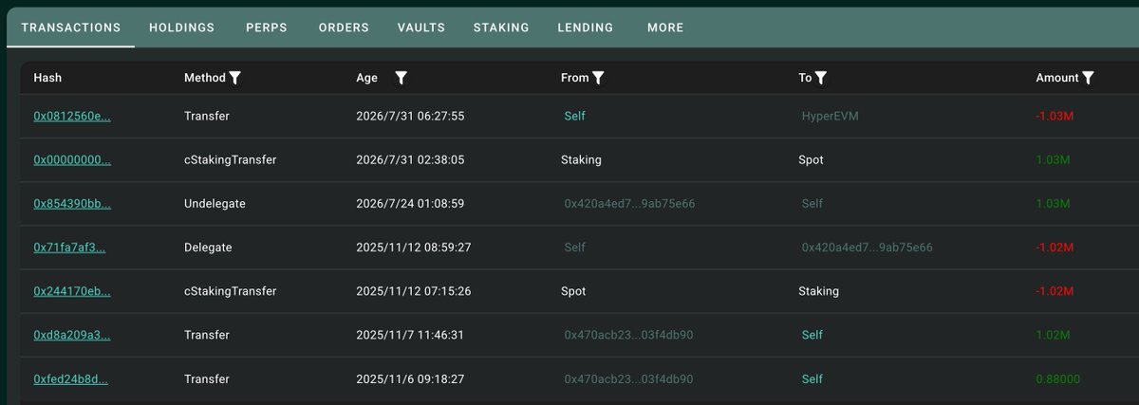Open the Method column filter icon
This screenshot has width=1139, height=405.
(x=234, y=78)
